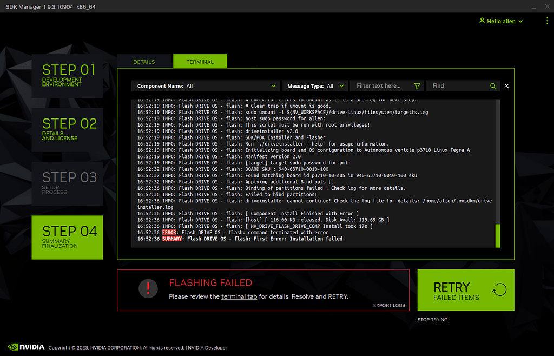The height and width of the screenshot is (356, 554).
Task: Switch to the DETAILS tab
Action: 144,61
